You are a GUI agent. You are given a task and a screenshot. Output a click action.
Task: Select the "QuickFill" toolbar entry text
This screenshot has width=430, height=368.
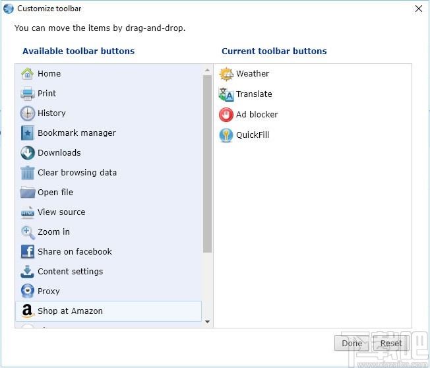click(x=253, y=135)
